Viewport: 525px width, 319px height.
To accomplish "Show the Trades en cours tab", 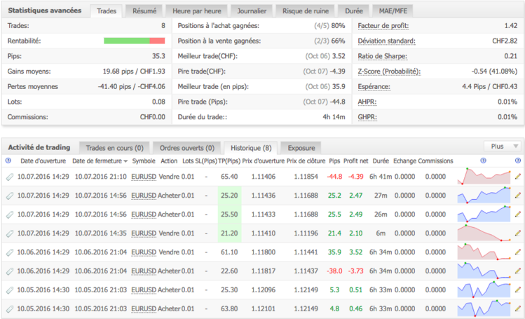I will coord(115,147).
